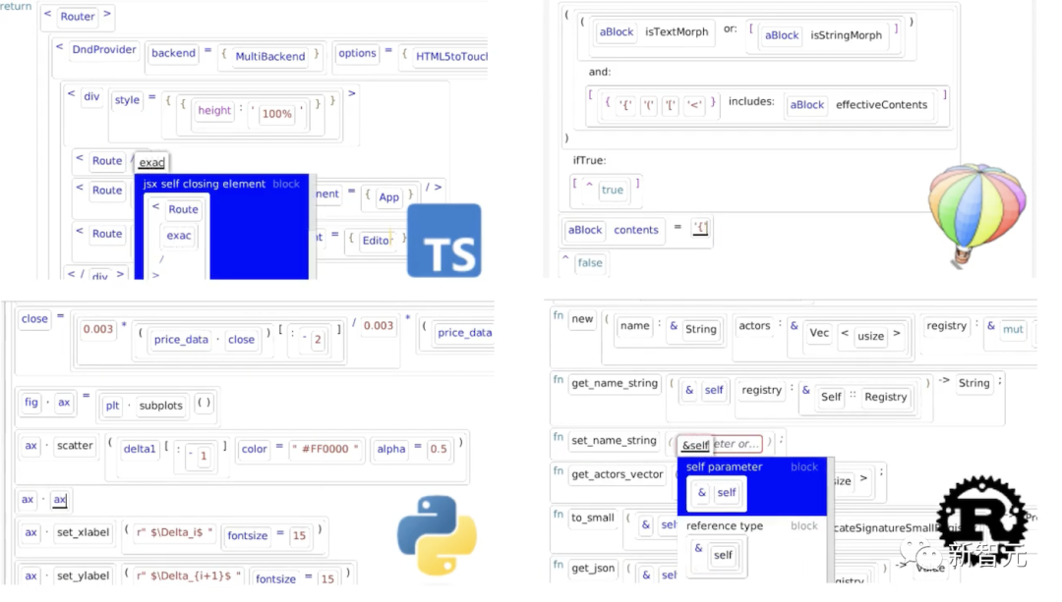Select the MultiBackend block
Screen dimensions: 1062x602
pyautogui.click(x=270, y=56)
